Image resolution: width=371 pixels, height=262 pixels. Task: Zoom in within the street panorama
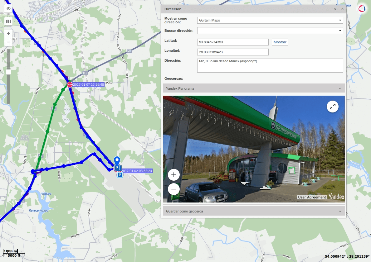pos(173,175)
